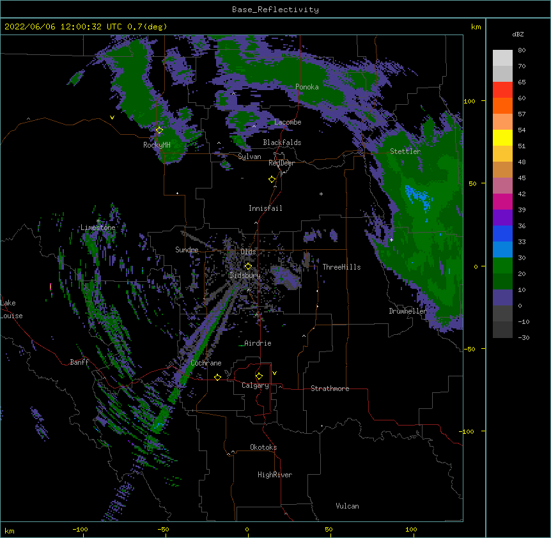This screenshot has height=538, width=551.
Task: Click the Okotoks city label
Action: pyautogui.click(x=263, y=447)
